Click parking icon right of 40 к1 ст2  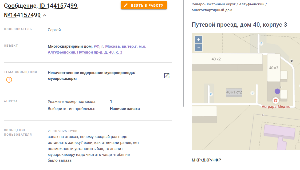click(x=252, y=93)
